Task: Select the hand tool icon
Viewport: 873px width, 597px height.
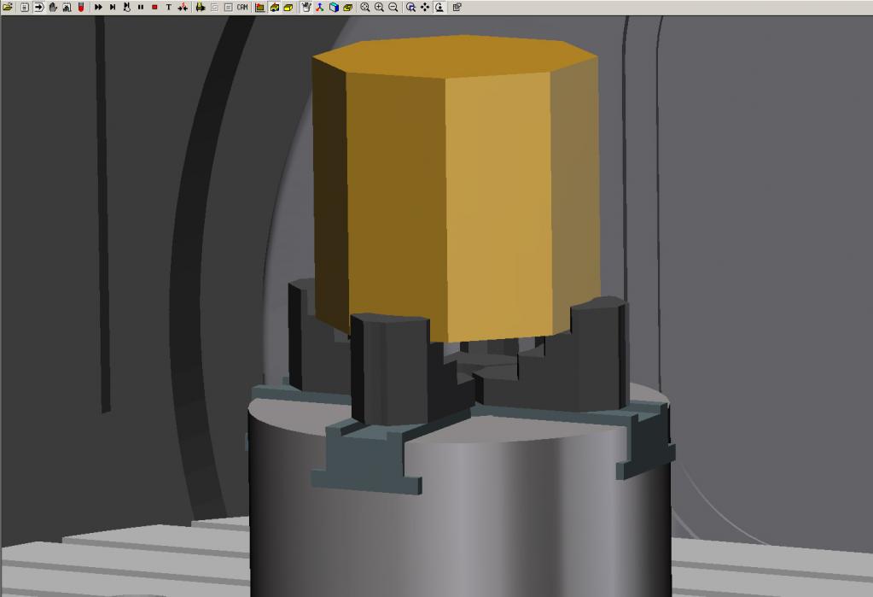Action: pyautogui.click(x=53, y=7)
